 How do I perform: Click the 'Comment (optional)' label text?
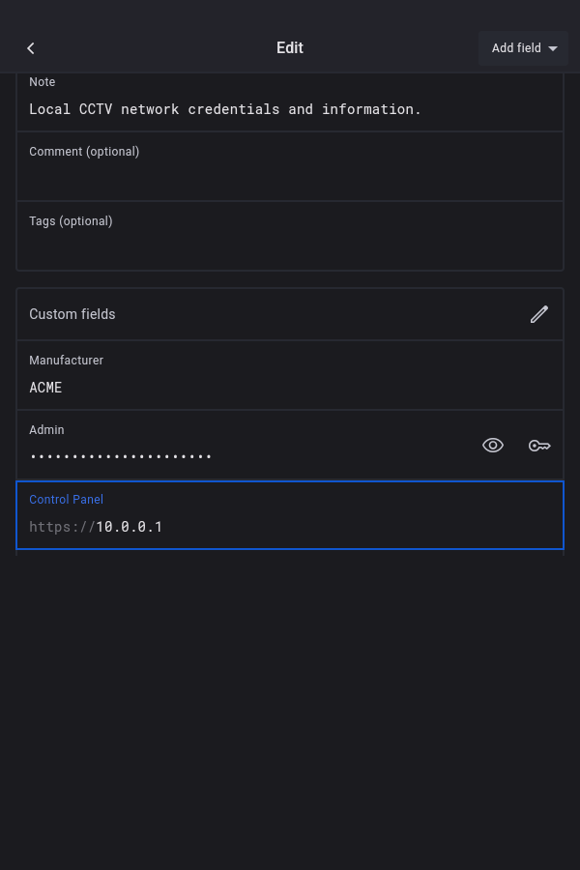click(84, 152)
